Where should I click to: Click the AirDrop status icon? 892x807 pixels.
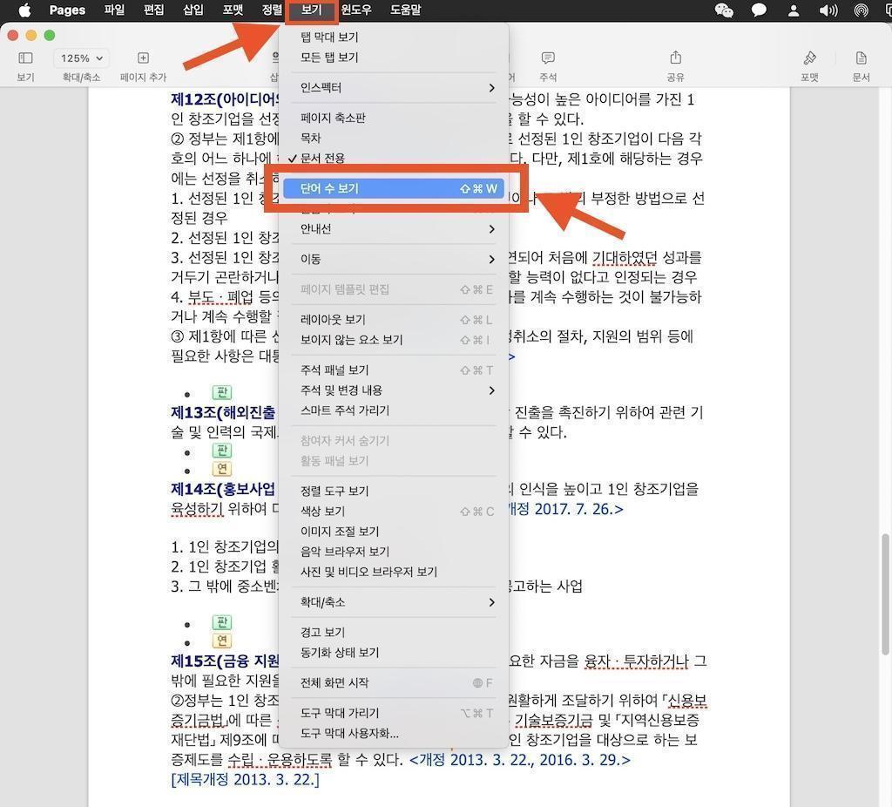click(x=862, y=10)
